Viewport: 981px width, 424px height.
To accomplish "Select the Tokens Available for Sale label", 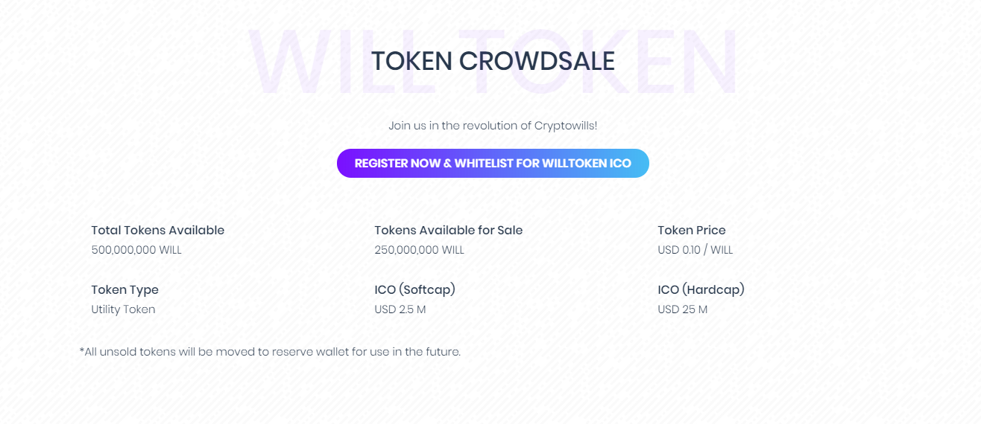I will [x=449, y=231].
